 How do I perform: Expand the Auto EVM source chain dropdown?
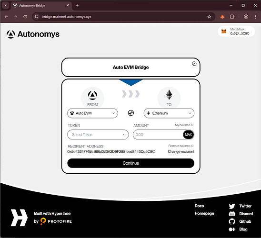(92, 113)
